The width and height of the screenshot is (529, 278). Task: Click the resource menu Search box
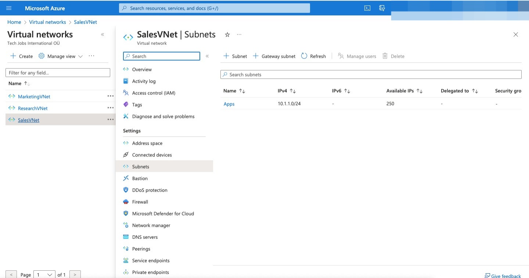(162, 56)
